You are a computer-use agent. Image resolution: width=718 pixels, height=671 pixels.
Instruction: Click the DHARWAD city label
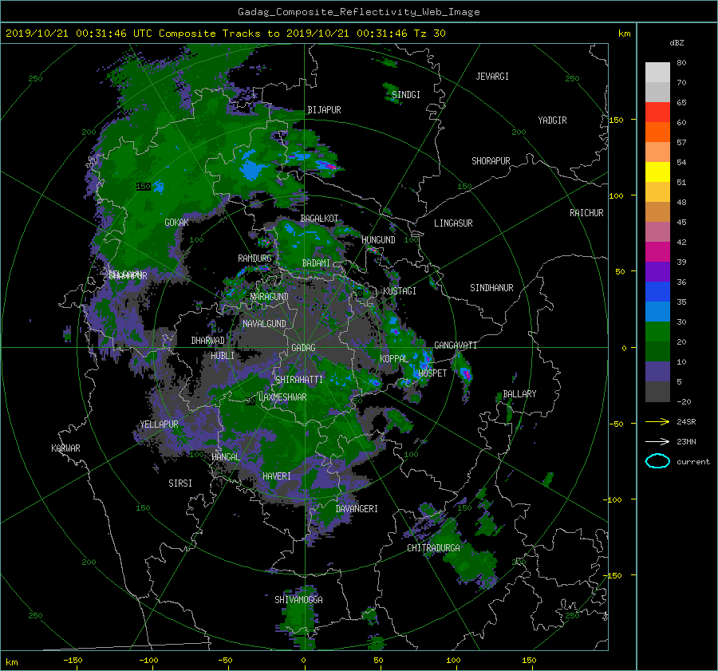(208, 341)
